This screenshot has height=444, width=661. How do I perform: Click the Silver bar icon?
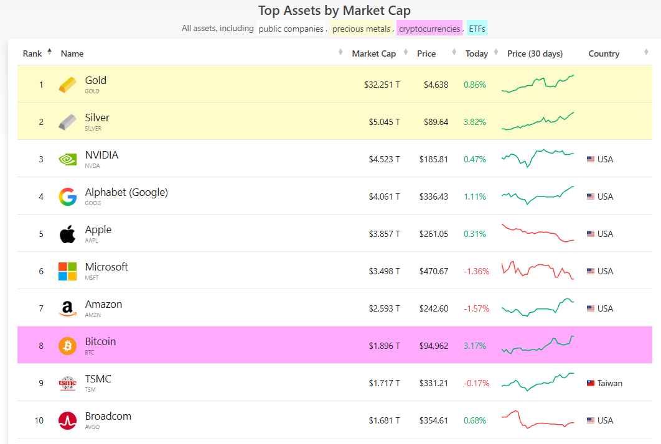(68, 122)
